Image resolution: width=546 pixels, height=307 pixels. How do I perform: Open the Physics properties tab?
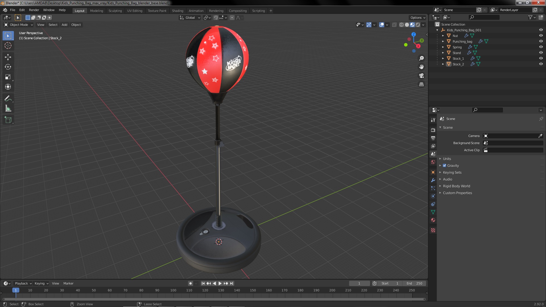[x=433, y=196]
